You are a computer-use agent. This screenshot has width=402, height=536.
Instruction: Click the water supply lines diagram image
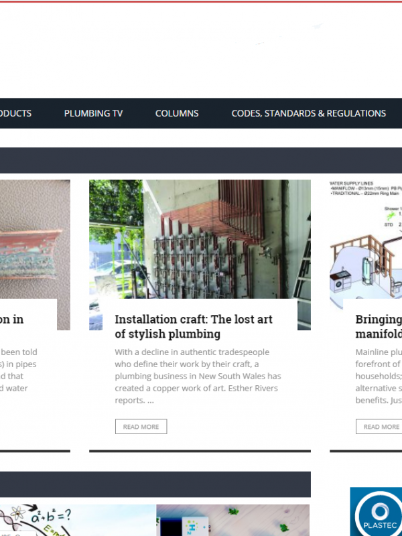pyautogui.click(x=366, y=239)
